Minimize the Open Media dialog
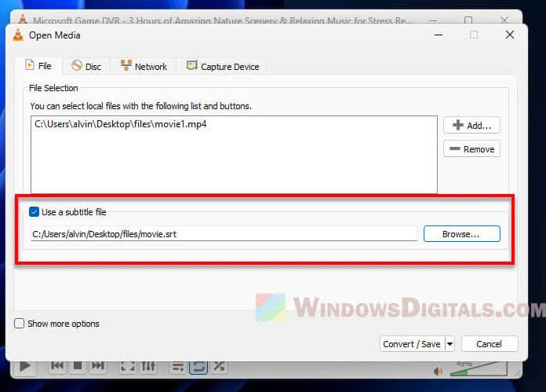The height and width of the screenshot is (392, 546). [439, 35]
